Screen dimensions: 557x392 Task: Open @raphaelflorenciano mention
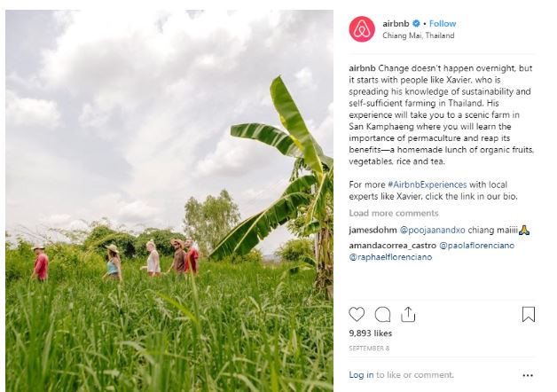click(390, 257)
